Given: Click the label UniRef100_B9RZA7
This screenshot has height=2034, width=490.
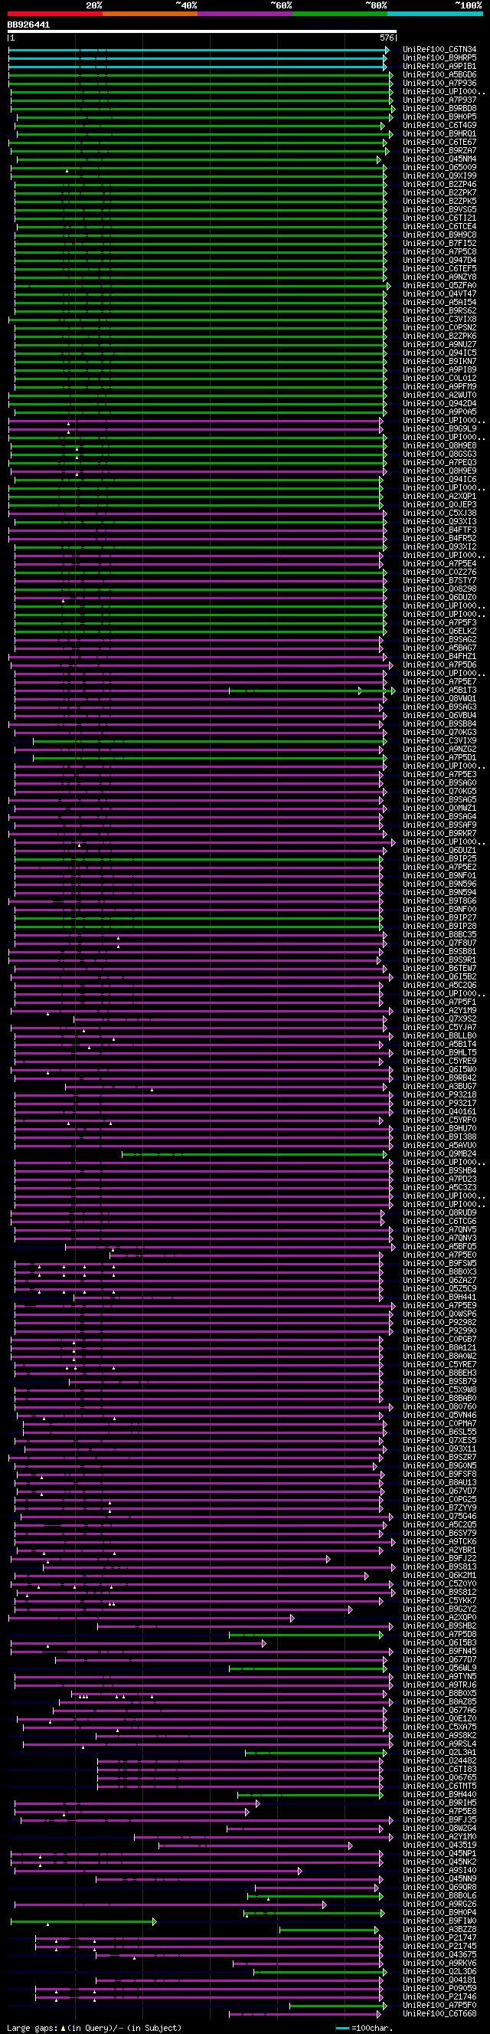Looking at the screenshot, I should pyautogui.click(x=439, y=151).
